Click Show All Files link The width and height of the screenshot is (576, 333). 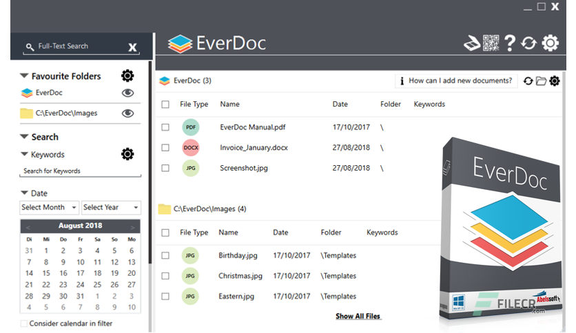click(358, 316)
